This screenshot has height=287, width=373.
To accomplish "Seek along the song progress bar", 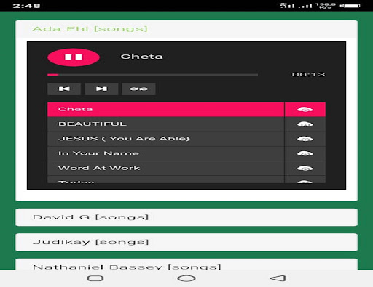I will pos(152,75).
